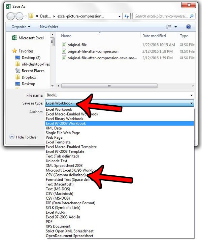Viewport: 202px width, 242px height.
Task: Choose XPS Document file type
Action: 120,226
